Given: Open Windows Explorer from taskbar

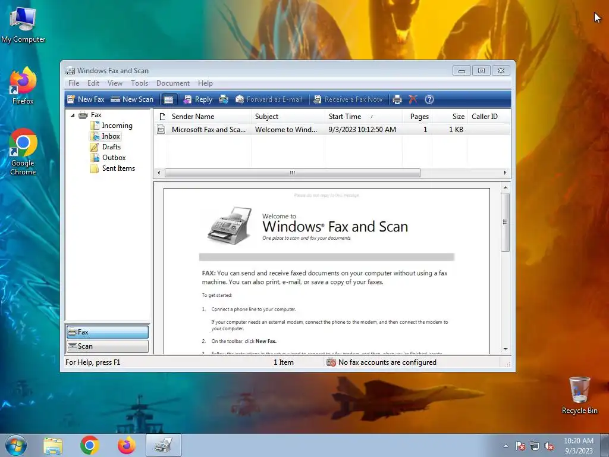Looking at the screenshot, I should [x=53, y=446].
